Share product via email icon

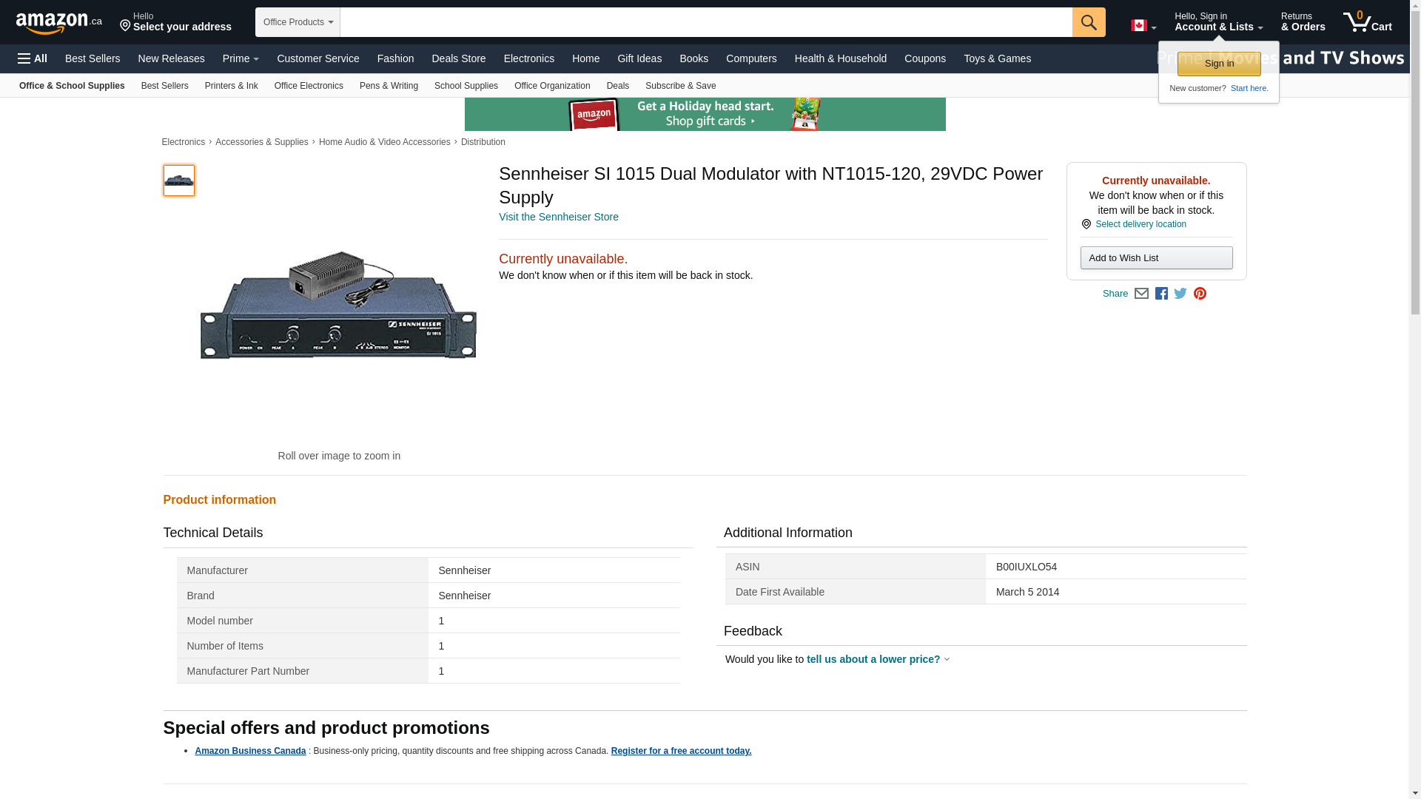point(1141,294)
